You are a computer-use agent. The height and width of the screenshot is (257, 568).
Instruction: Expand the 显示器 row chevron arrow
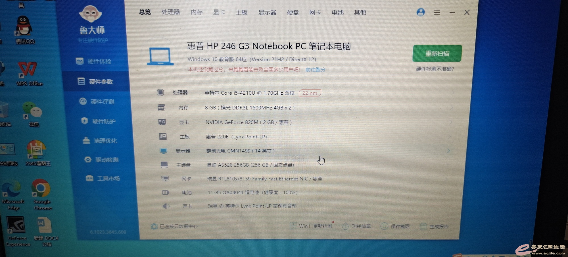[x=448, y=151]
